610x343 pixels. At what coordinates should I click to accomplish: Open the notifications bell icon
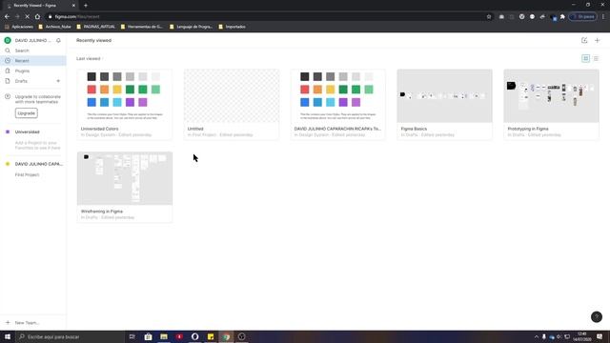[x=58, y=40]
